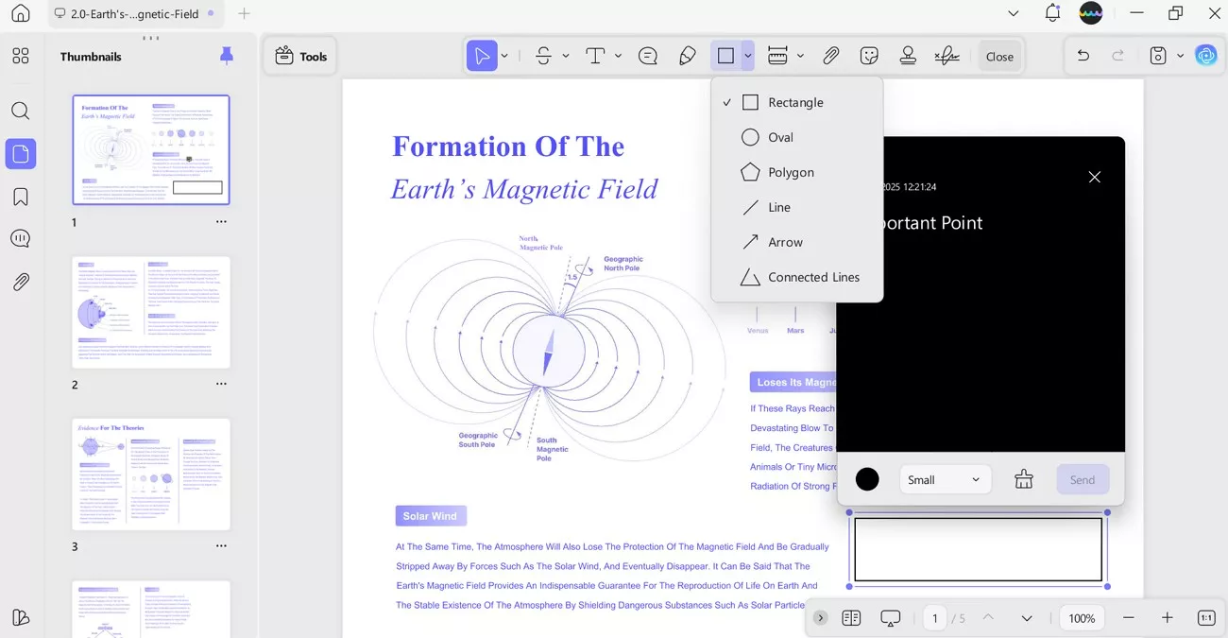Click the Send button in note
Screen dimensions: 1228x638
[x=1083, y=479]
